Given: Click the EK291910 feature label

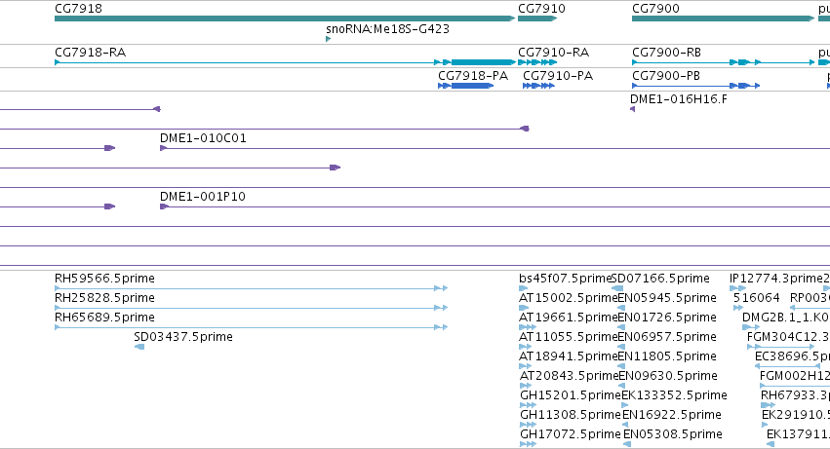Looking at the screenshot, I should 796,415.
